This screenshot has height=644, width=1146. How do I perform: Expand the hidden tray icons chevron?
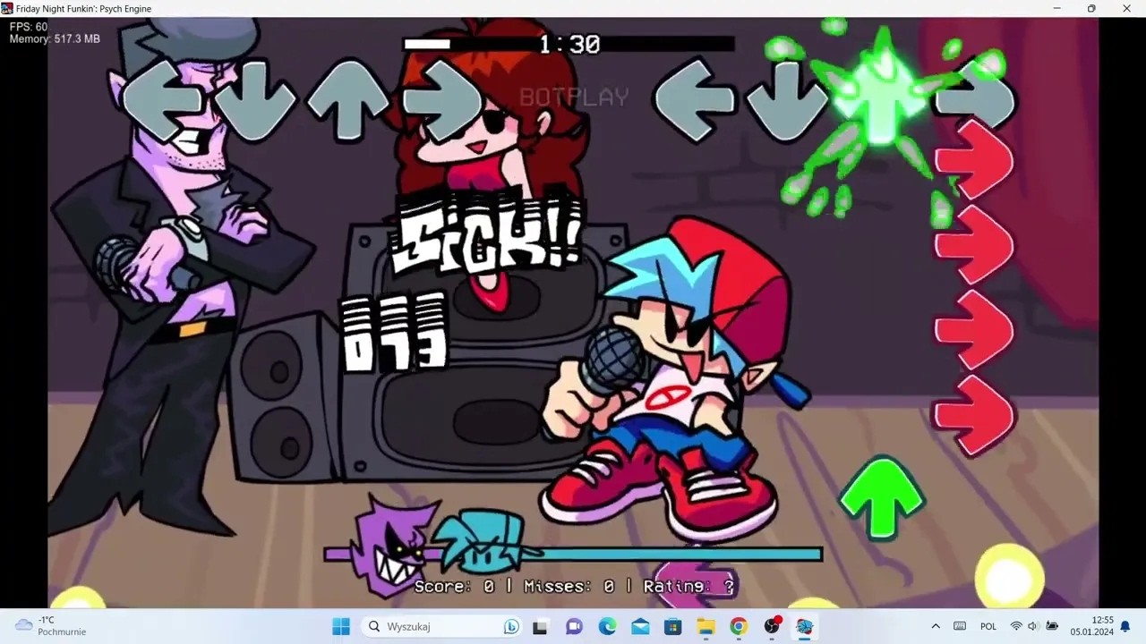point(936,627)
